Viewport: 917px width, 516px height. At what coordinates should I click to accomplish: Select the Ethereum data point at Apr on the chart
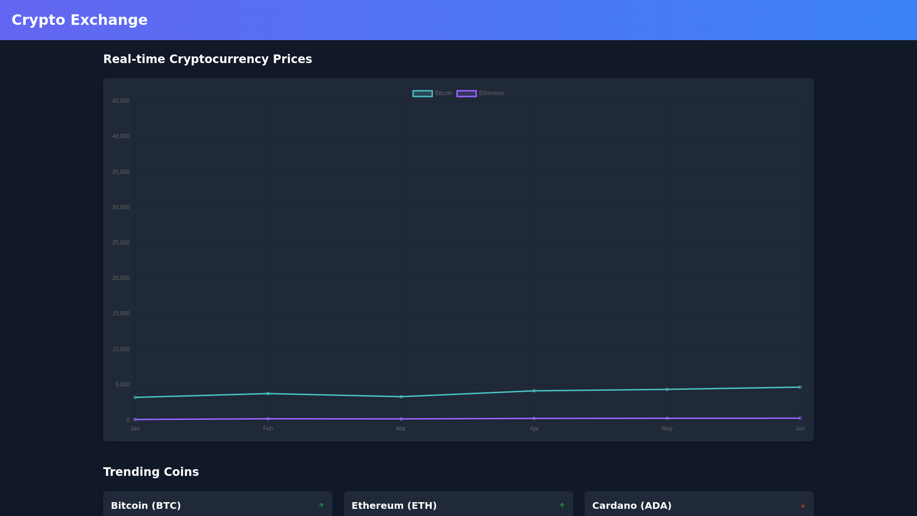coord(534,418)
